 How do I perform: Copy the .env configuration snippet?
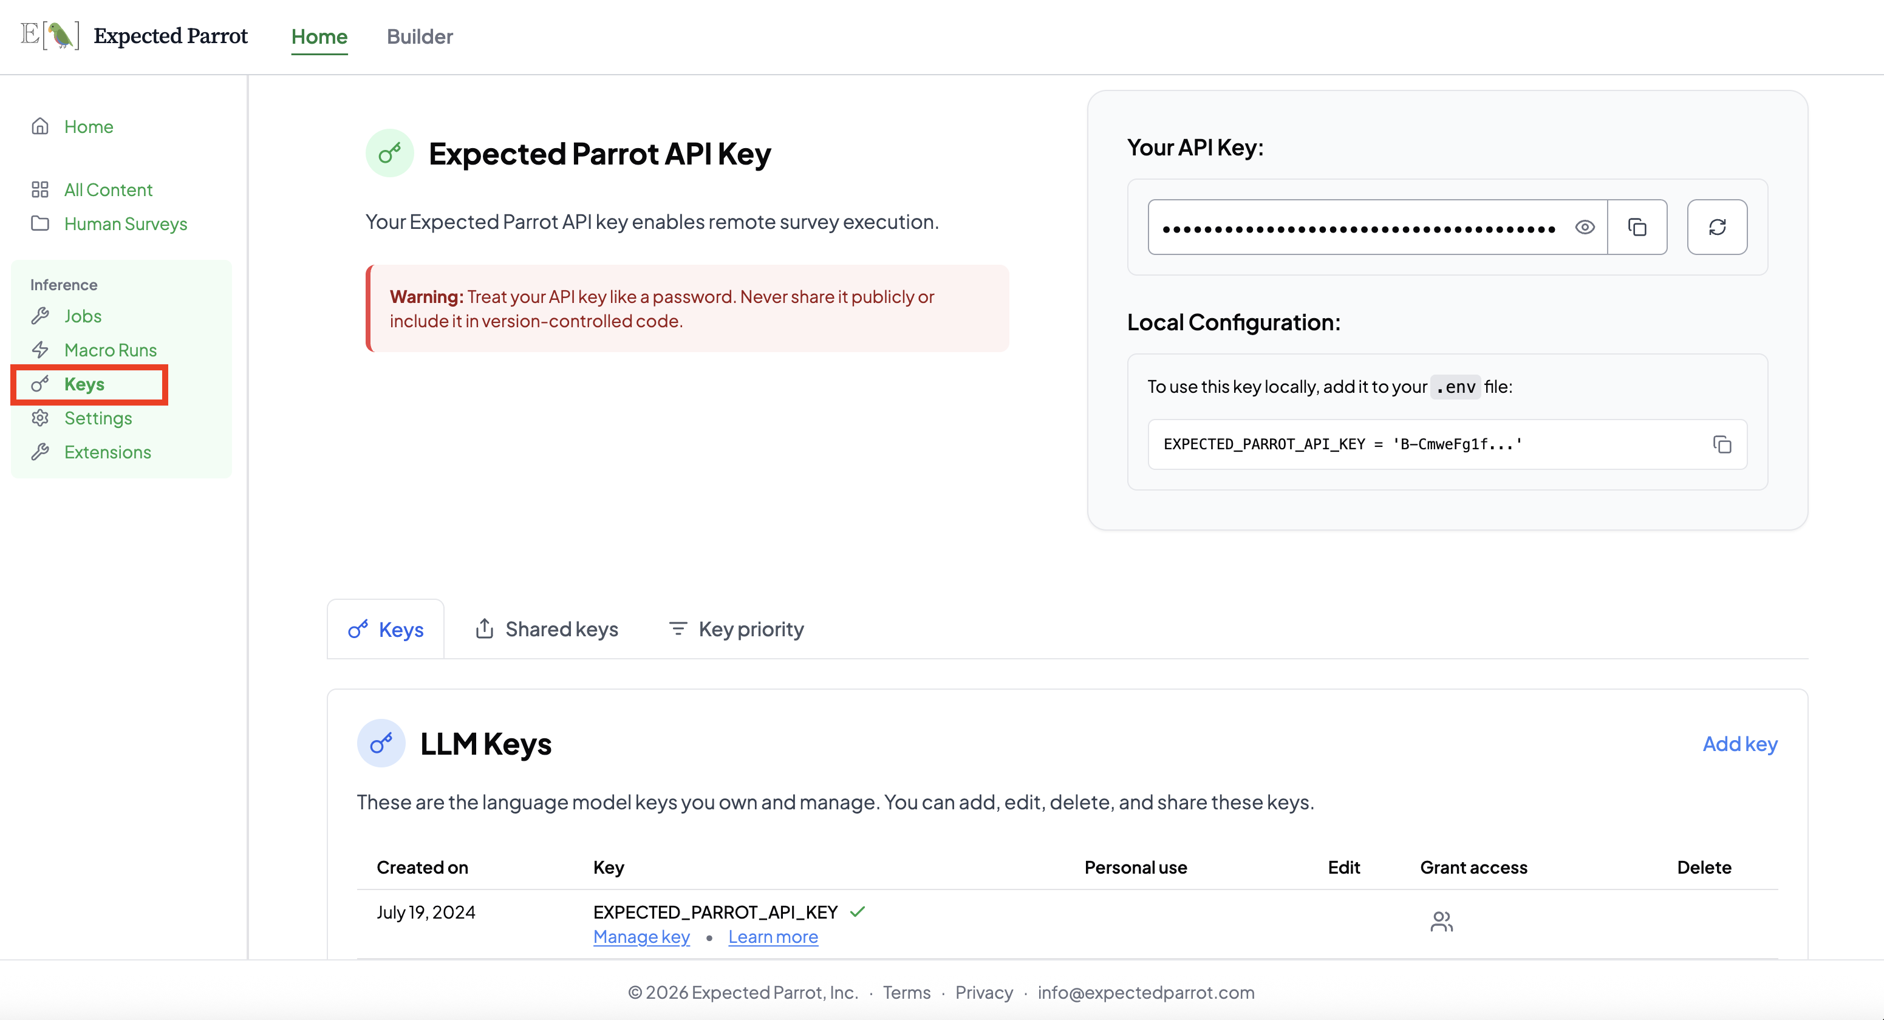[1723, 444]
